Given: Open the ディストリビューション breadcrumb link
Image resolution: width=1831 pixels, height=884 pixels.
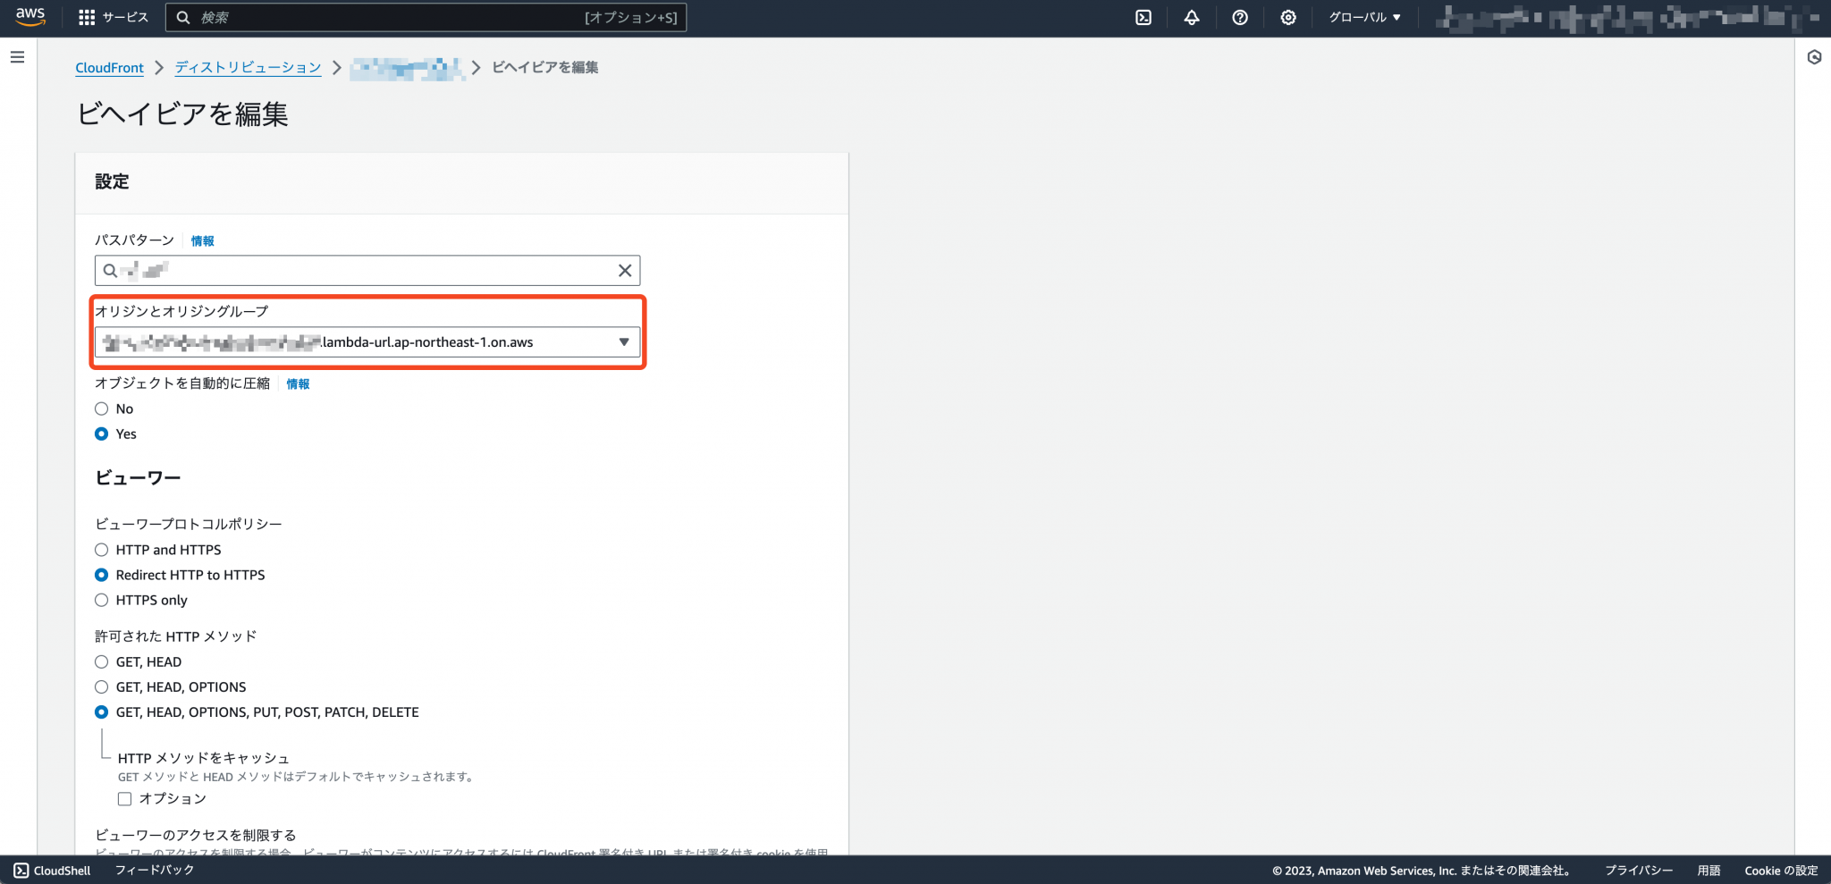Looking at the screenshot, I should coord(248,67).
